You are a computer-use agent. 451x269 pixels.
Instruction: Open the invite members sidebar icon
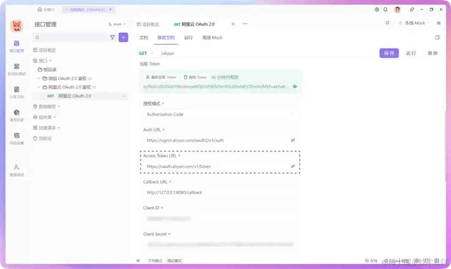(x=16, y=170)
